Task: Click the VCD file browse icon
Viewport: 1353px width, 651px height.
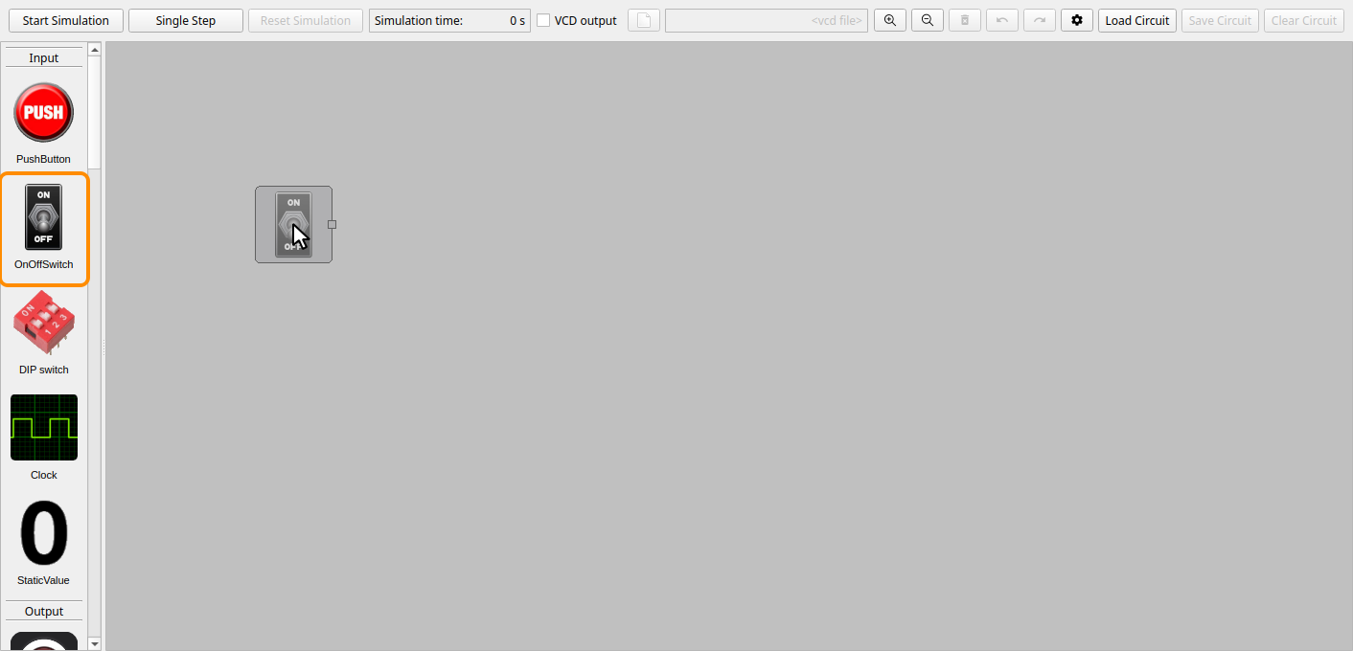Action: 644,20
